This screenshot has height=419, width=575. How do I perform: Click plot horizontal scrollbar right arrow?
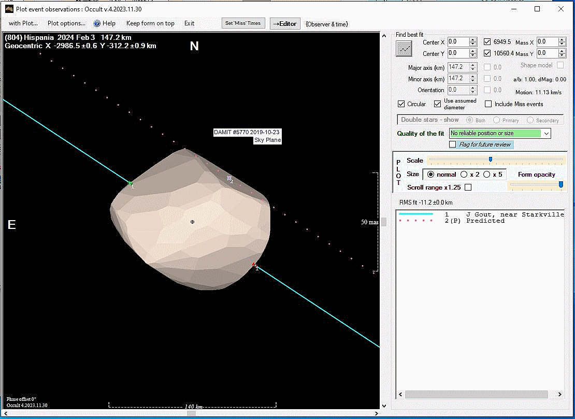pyautogui.click(x=377, y=413)
